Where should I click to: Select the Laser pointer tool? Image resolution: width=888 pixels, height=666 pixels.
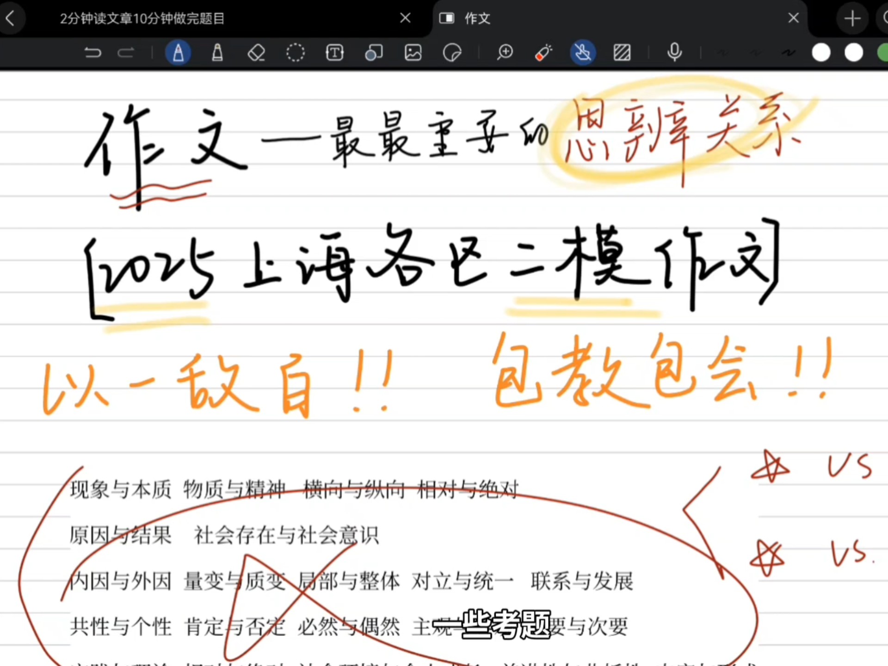pyautogui.click(x=543, y=53)
